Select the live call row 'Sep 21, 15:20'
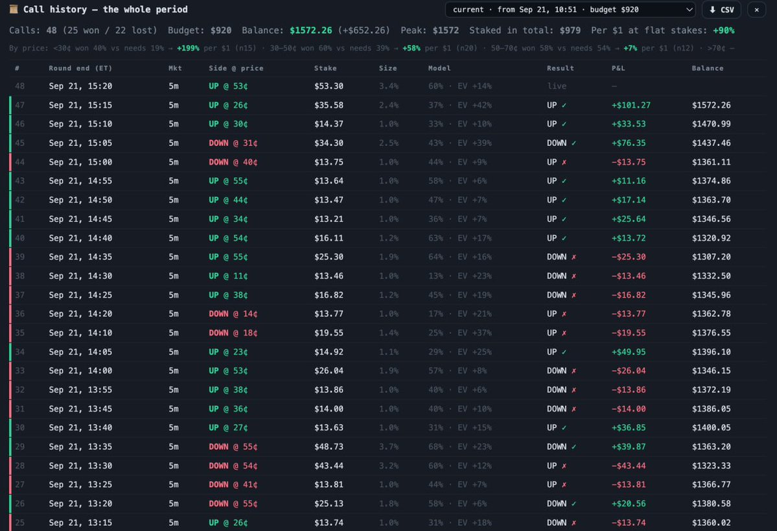This screenshot has width=777, height=531. click(x=388, y=86)
